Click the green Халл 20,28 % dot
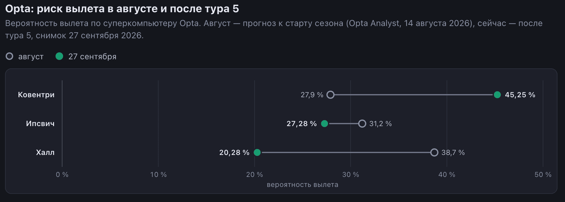Screen dimensions: 565x202 (257, 152)
